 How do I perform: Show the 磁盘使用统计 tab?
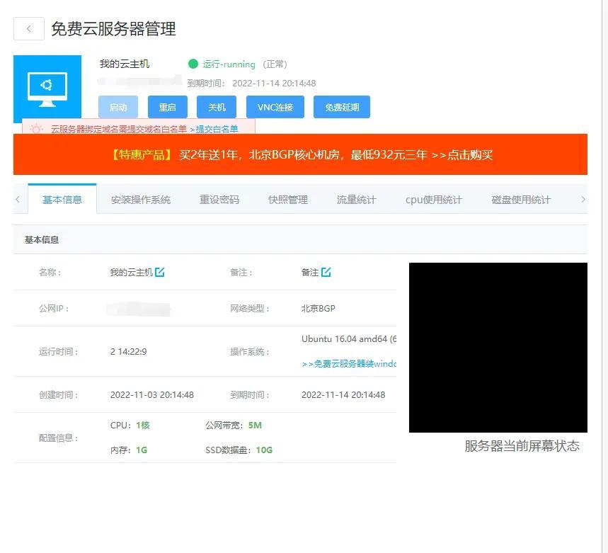tap(521, 200)
